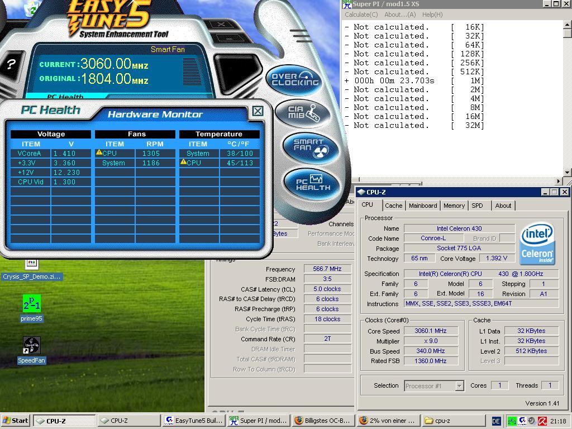Click the System fan 1186 RPM row

pyautogui.click(x=135, y=163)
